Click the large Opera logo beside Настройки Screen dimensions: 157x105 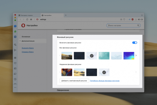pos(23,26)
